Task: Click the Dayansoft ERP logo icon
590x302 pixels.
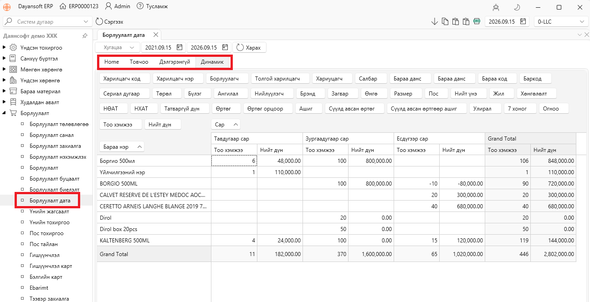Action: pyautogui.click(x=7, y=7)
